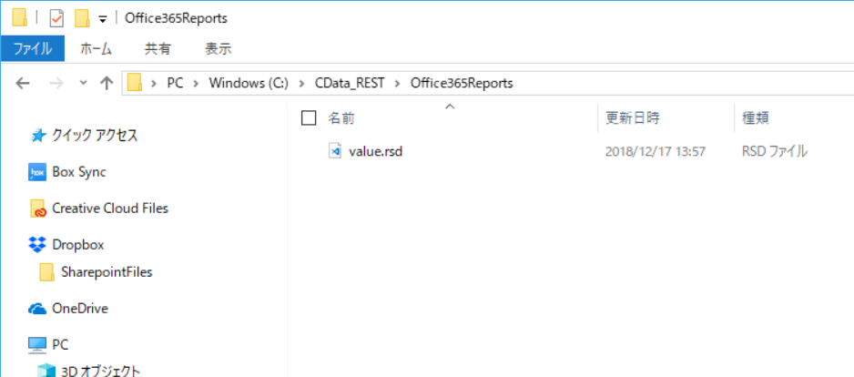The width and height of the screenshot is (854, 377).
Task: Click the 3D オブジェクト cube icon
Action: point(46,372)
